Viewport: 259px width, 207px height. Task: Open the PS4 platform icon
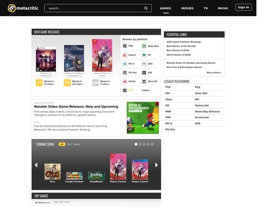coord(125,46)
